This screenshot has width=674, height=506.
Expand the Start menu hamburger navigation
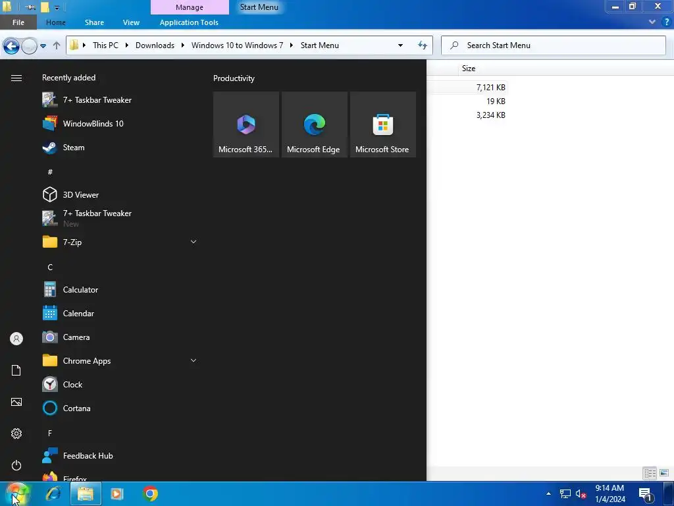click(x=16, y=78)
